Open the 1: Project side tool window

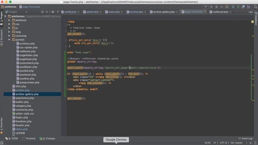2,18
